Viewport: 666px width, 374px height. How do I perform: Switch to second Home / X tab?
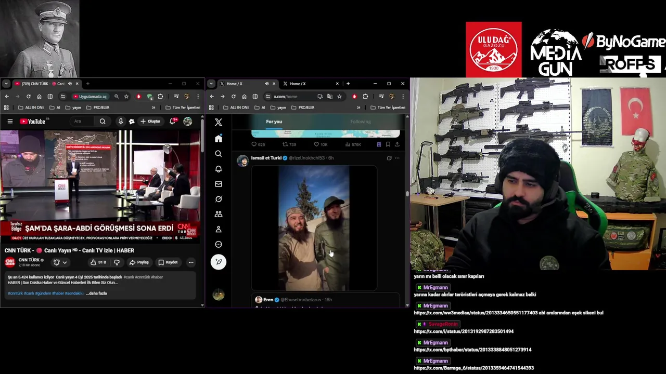tap(311, 84)
